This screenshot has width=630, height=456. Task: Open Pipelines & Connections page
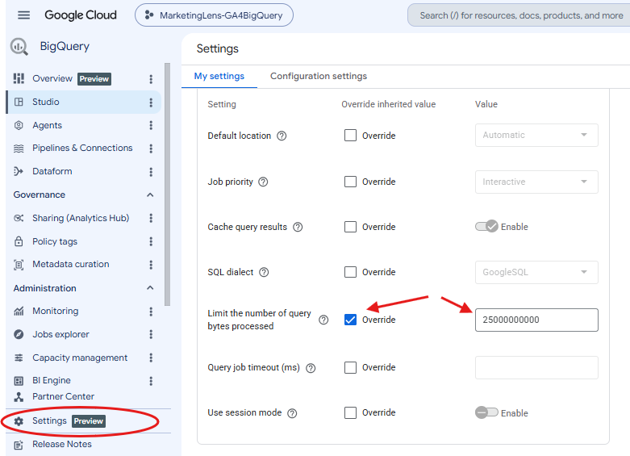coord(84,148)
